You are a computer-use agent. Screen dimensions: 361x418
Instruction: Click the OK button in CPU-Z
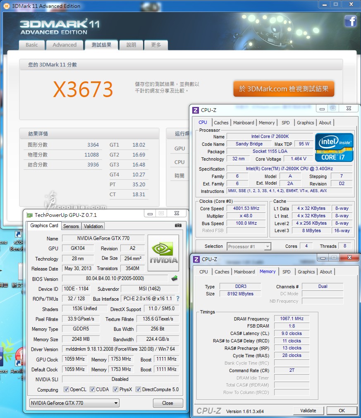(342, 411)
